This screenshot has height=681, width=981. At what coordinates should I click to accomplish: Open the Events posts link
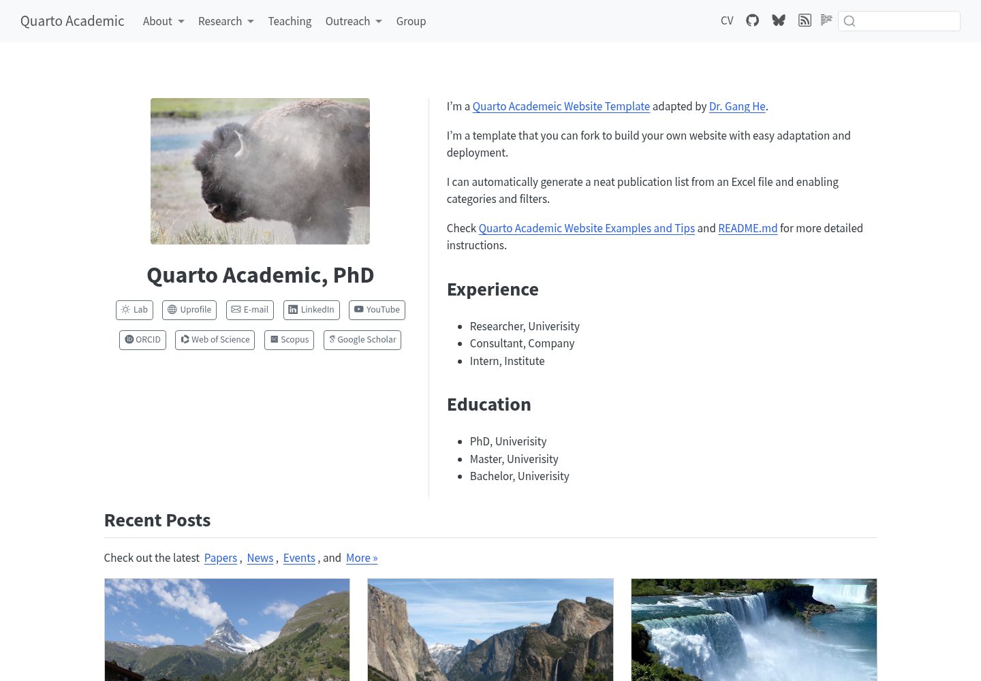[x=299, y=558]
